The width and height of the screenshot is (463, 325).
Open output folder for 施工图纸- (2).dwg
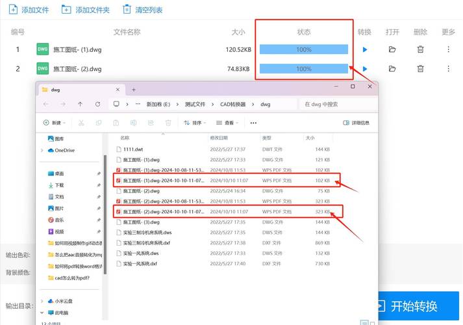[392, 69]
